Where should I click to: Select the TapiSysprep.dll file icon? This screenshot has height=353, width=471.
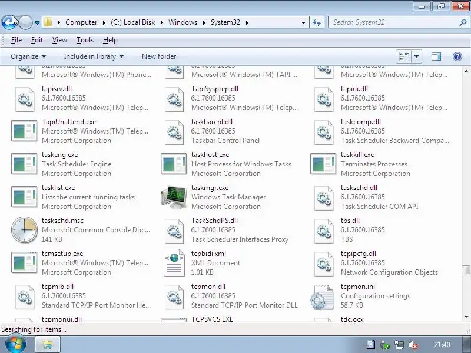[x=174, y=99]
